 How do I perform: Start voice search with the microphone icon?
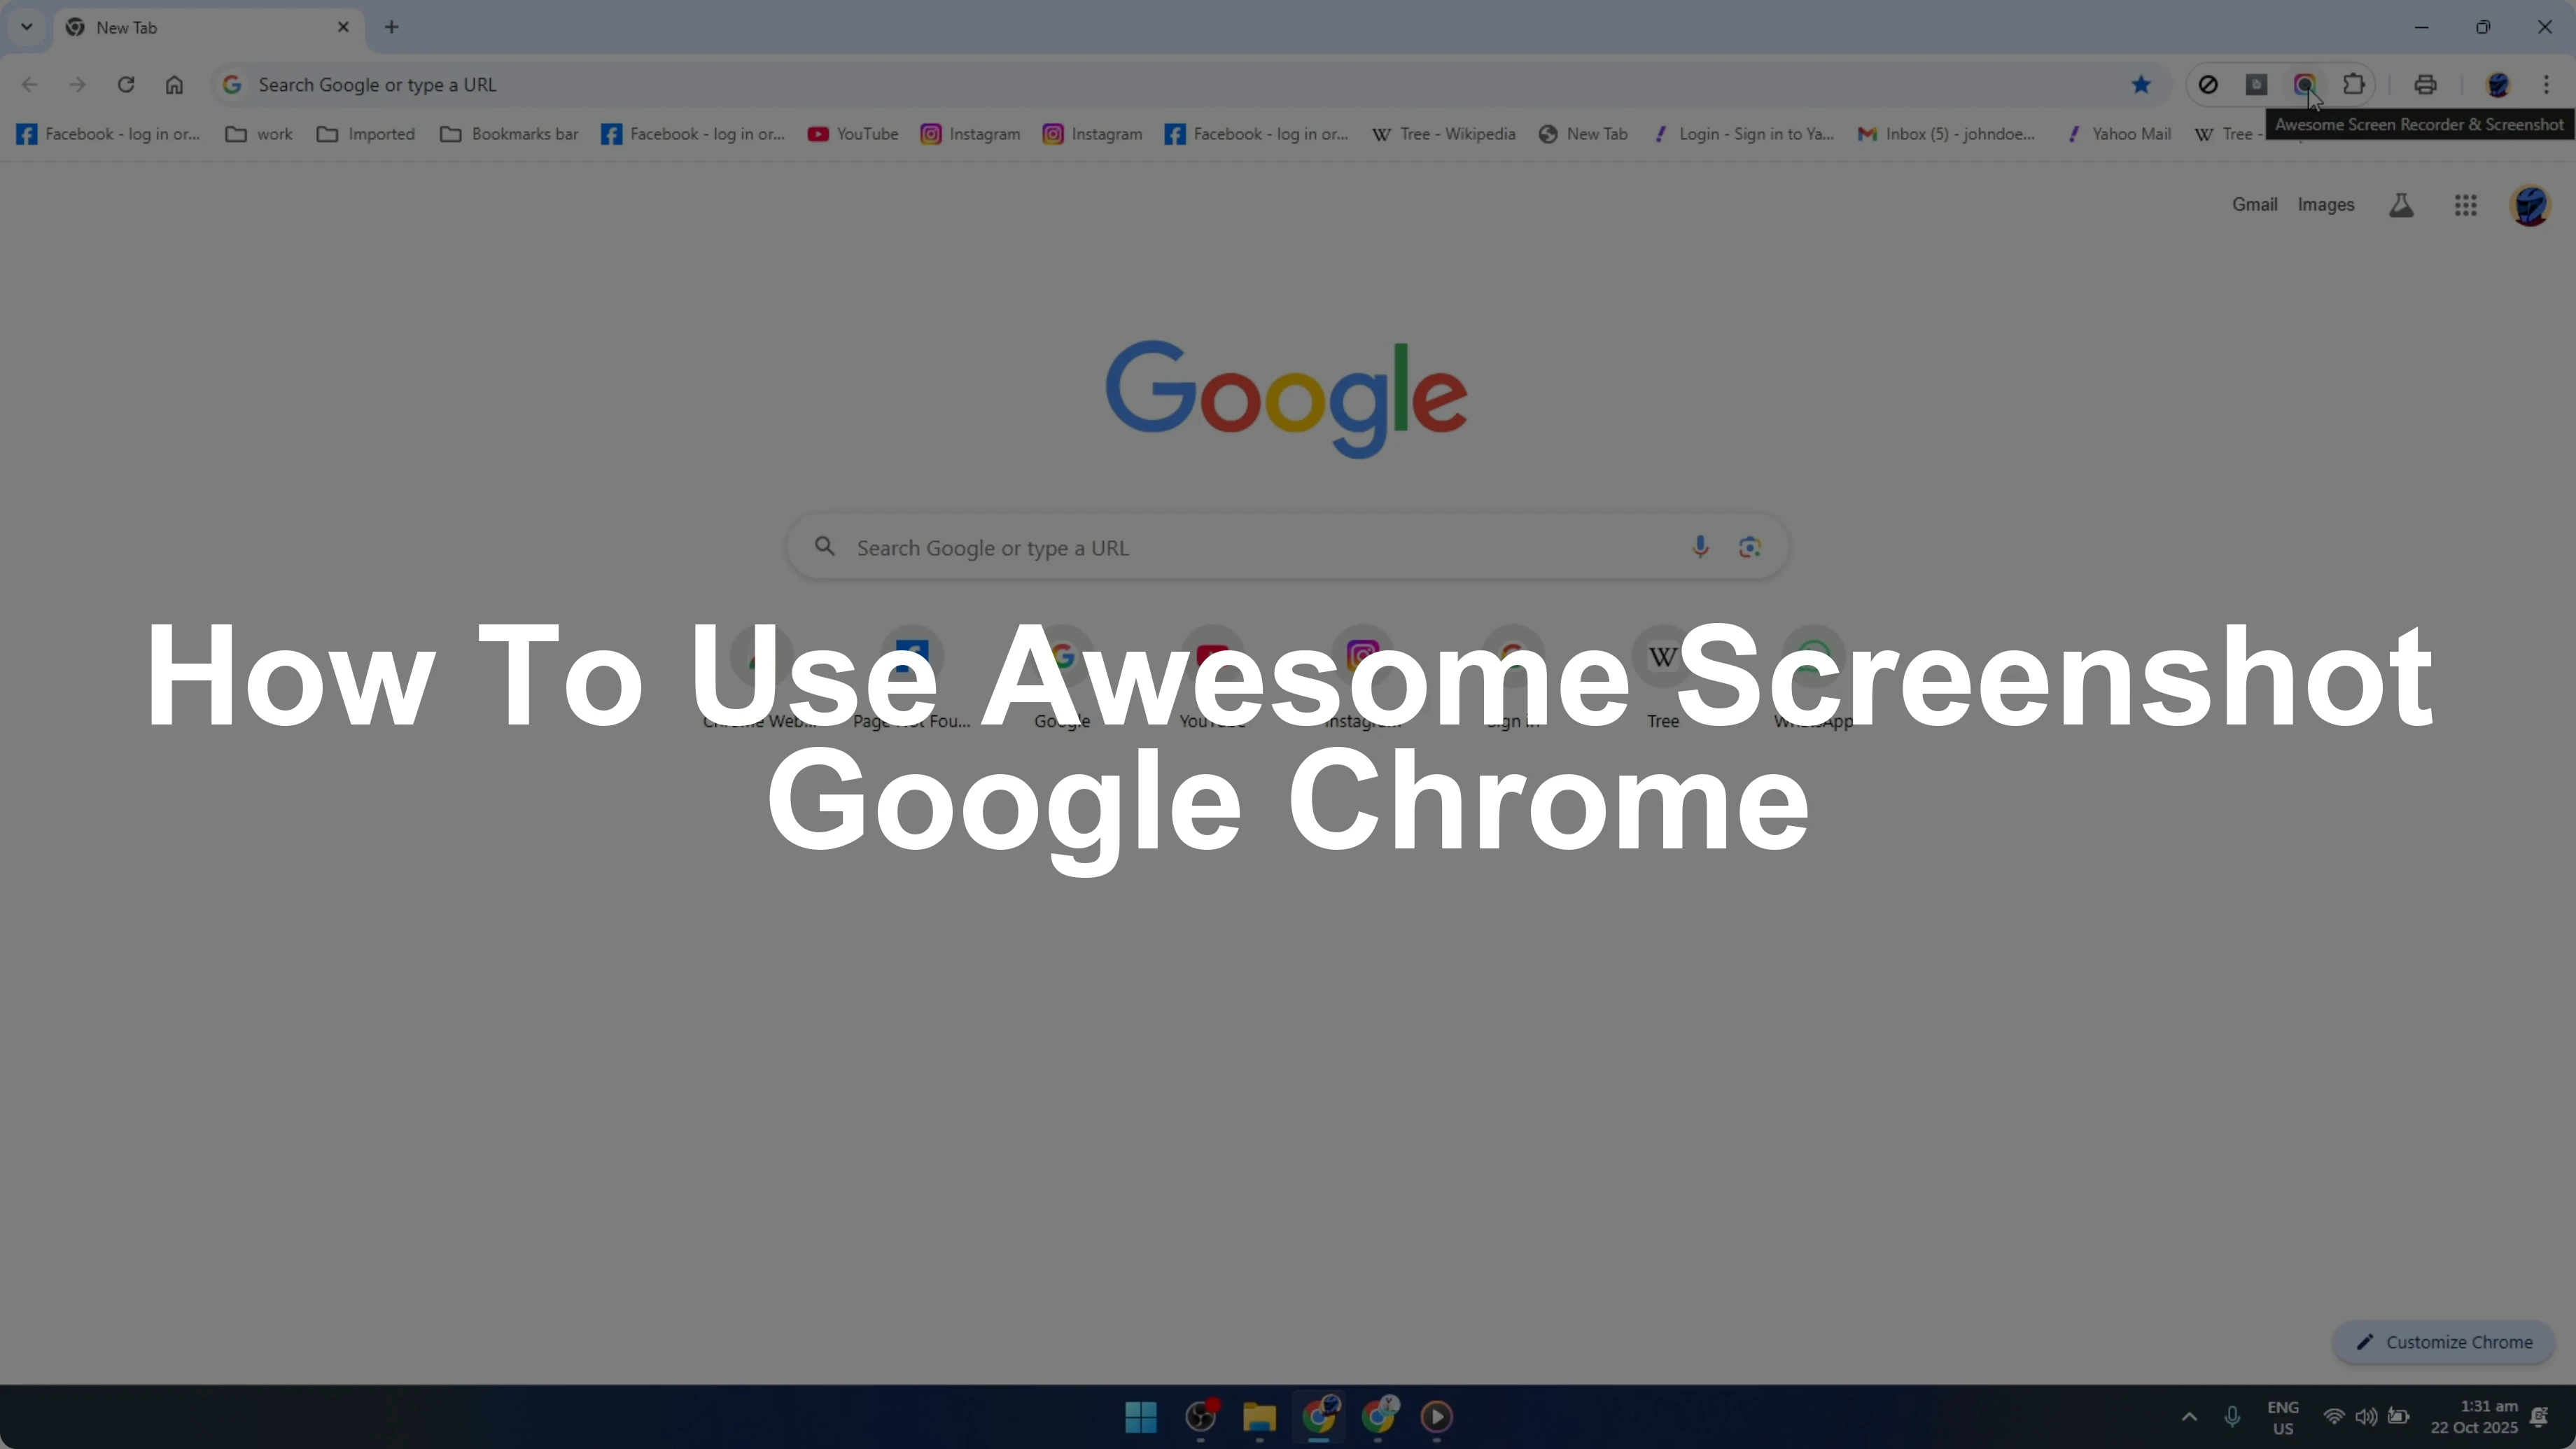tap(1699, 547)
